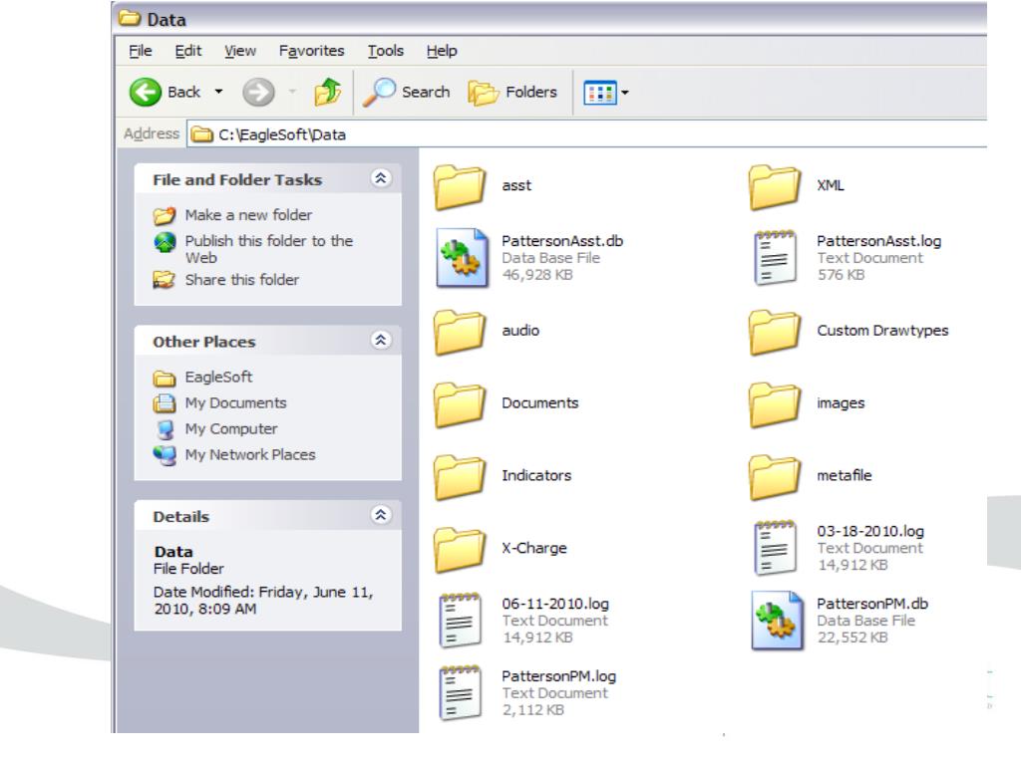Click the Custom Drawtypes folder name
1021x765 pixels.
click(882, 331)
